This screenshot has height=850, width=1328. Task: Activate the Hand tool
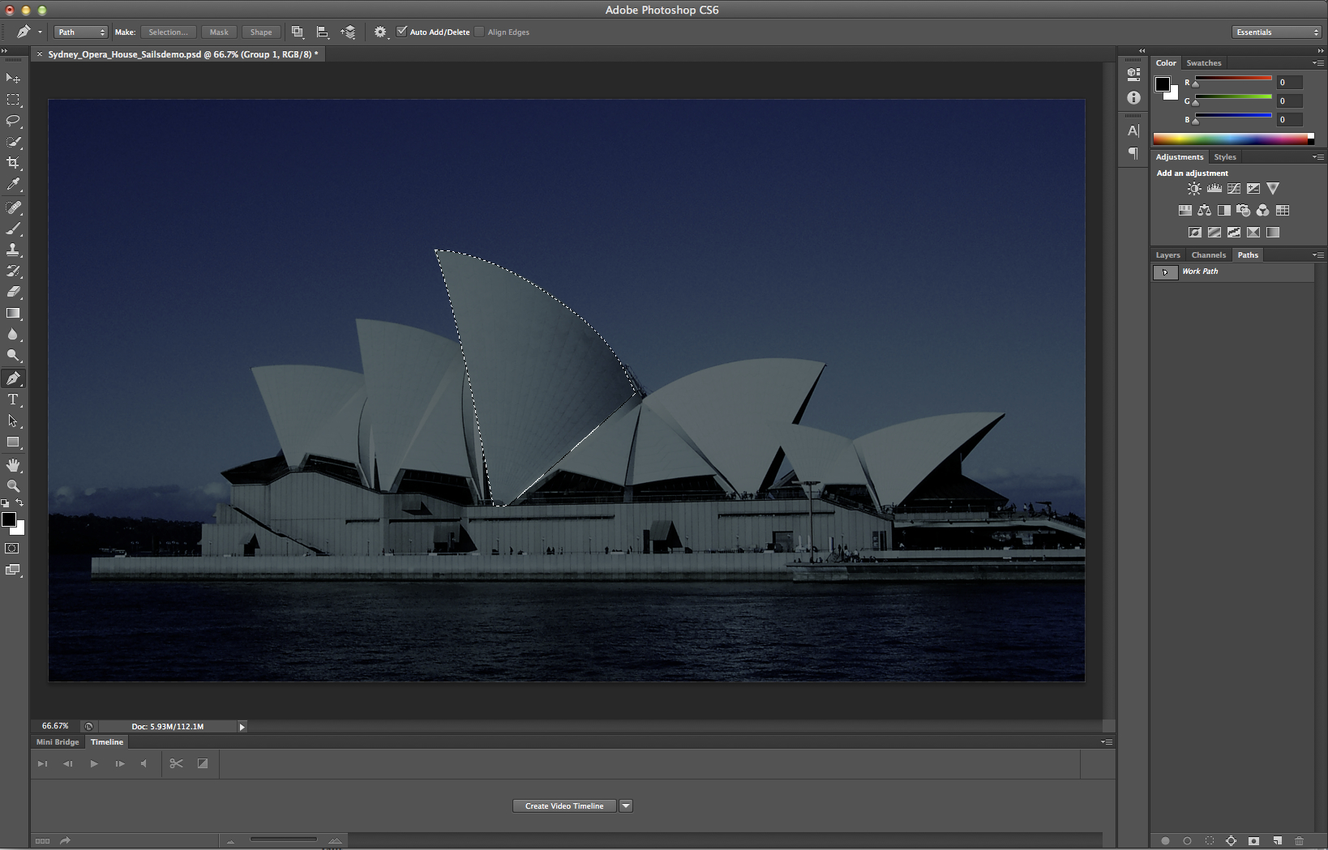13,465
